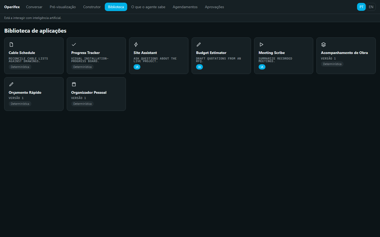Click the pencil icon on Budget Estimator card

click(x=199, y=45)
